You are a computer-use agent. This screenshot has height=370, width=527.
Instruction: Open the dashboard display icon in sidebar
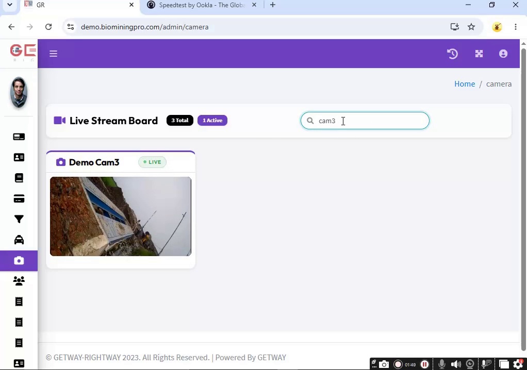[x=19, y=137]
